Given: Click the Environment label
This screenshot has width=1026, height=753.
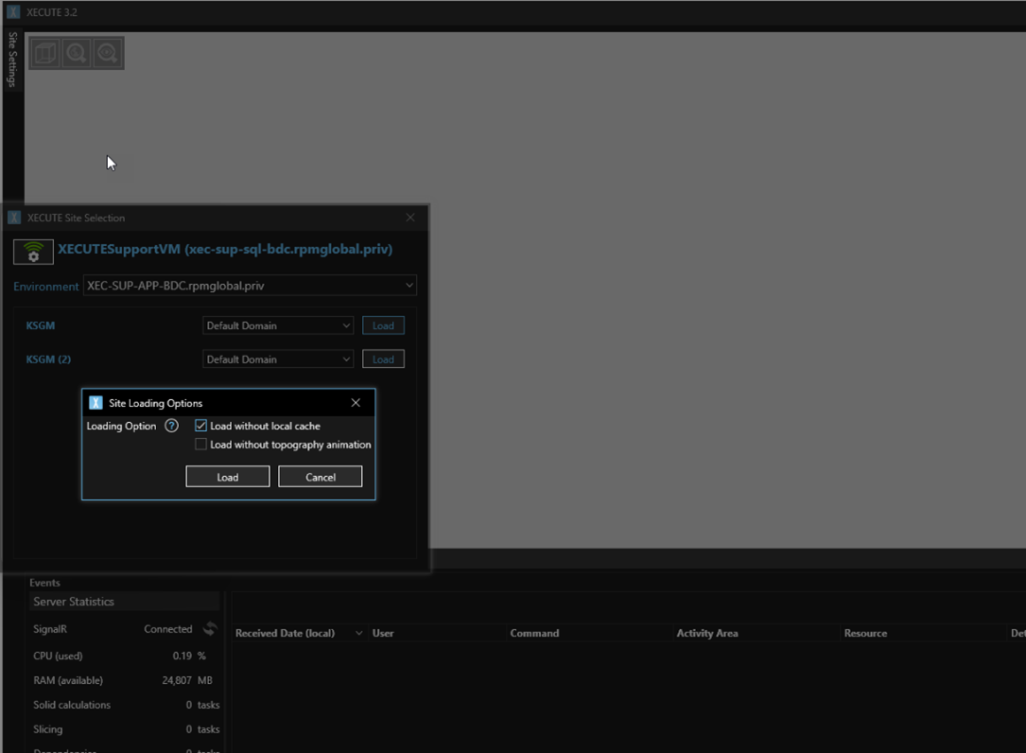Looking at the screenshot, I should coord(45,286).
